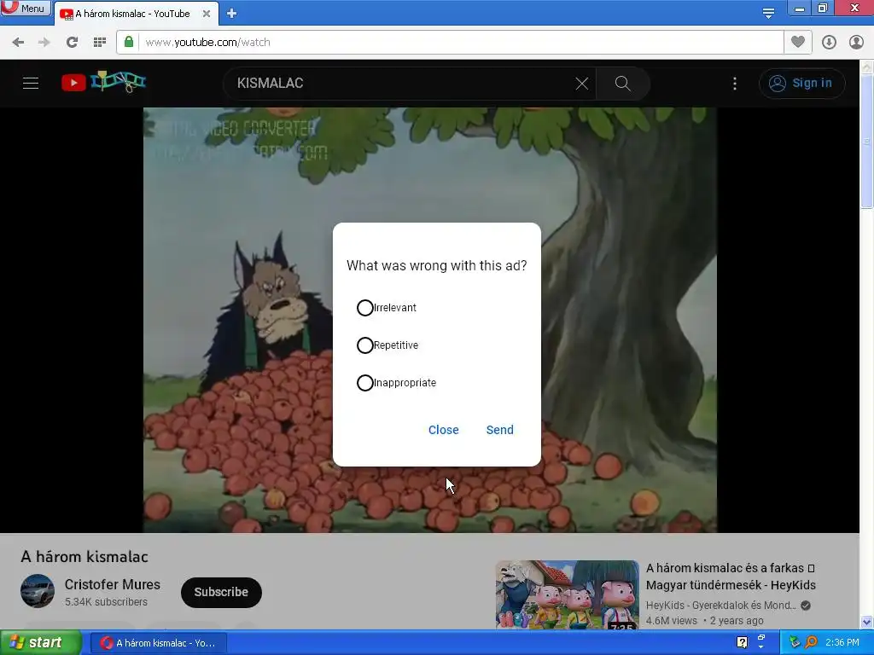This screenshot has height=655, width=874.
Task: Click the 5.34K subscribers text
Action: [x=106, y=602]
